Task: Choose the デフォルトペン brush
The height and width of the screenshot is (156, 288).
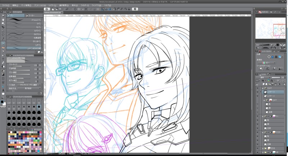Action: click(x=24, y=20)
